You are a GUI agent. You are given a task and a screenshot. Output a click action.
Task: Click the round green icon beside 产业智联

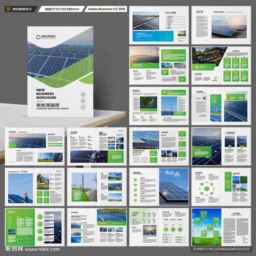click(x=135, y=200)
